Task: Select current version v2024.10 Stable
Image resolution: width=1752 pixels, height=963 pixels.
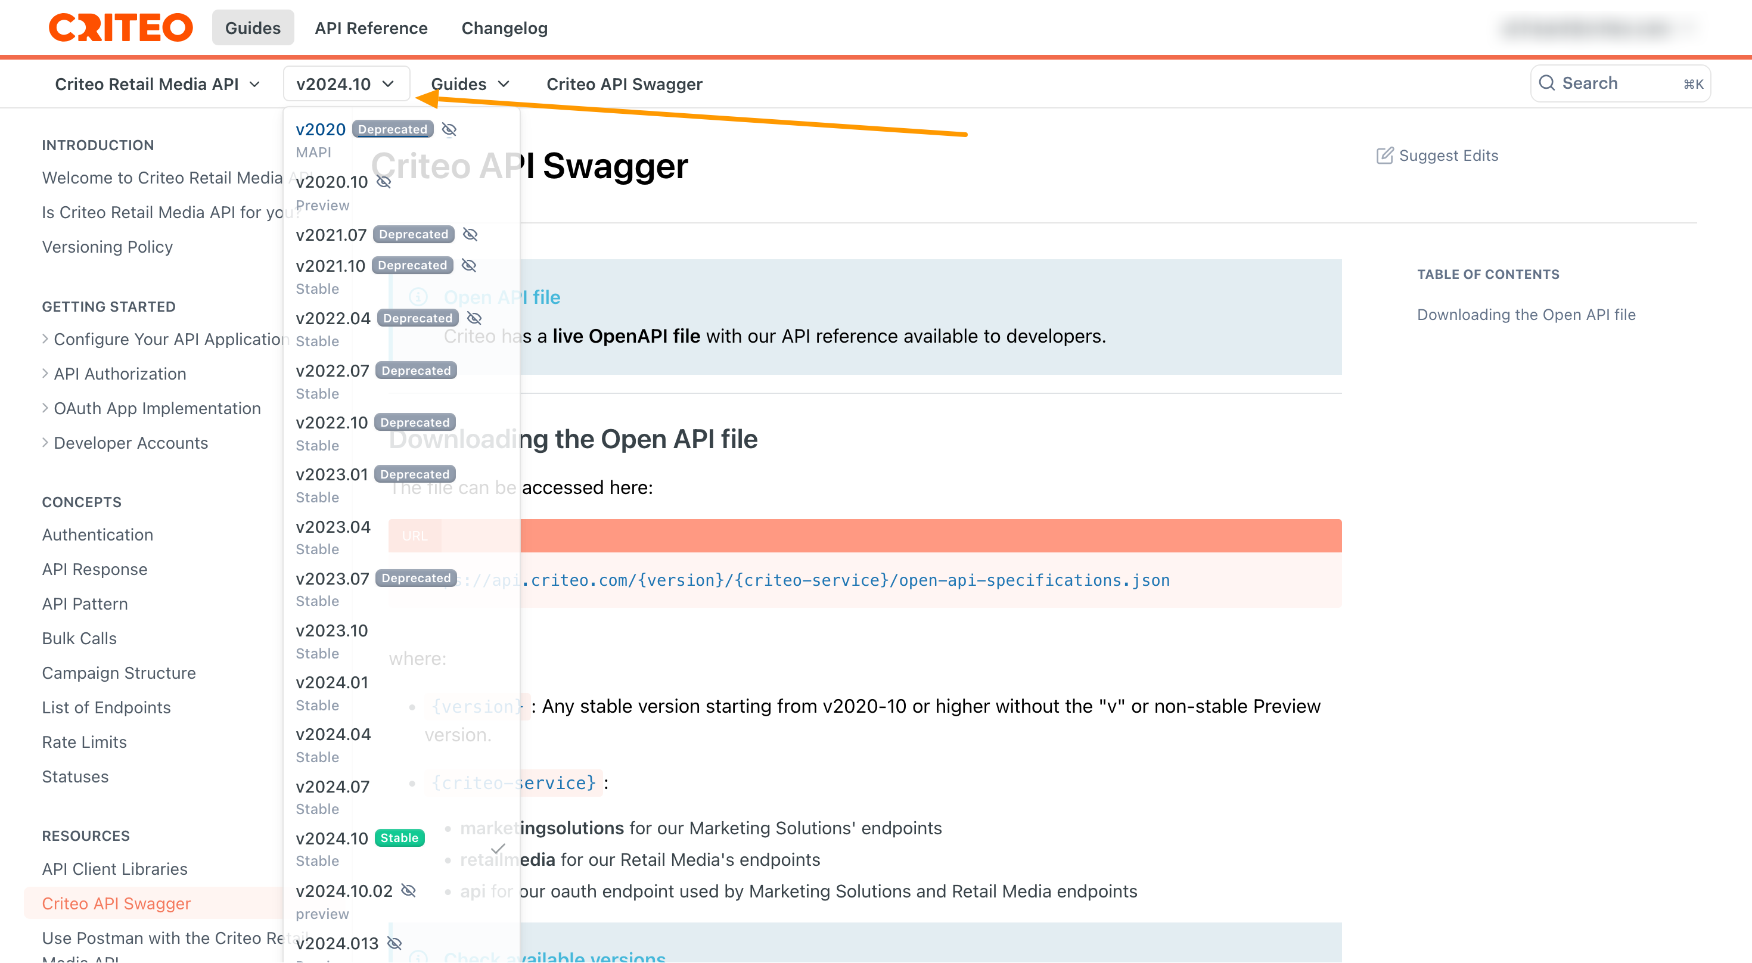Action: coord(401,849)
